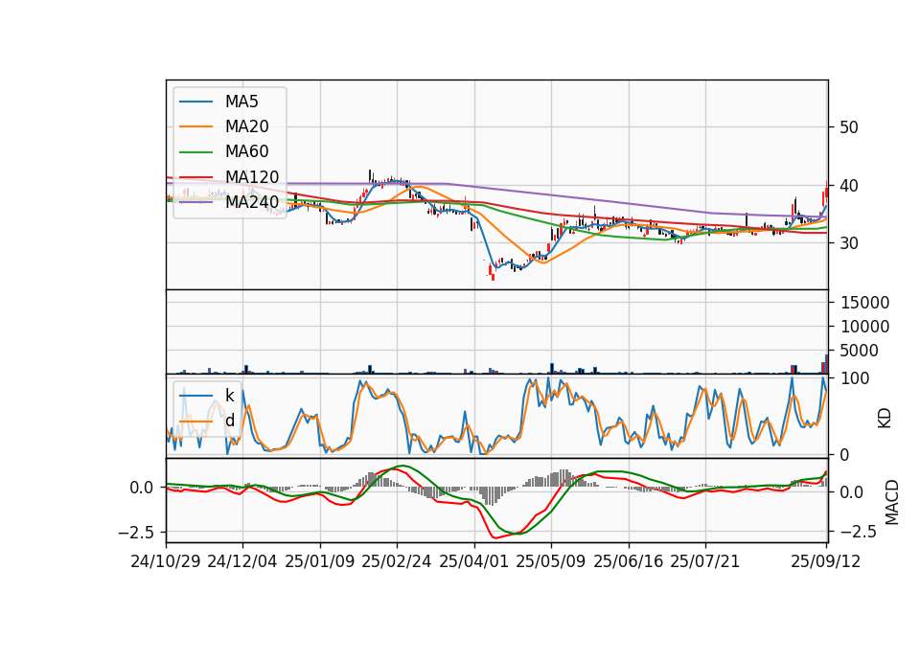Image resolution: width=920 pixels, height=661 pixels.
Task: Click the price axis value 40
Action: 849,186
